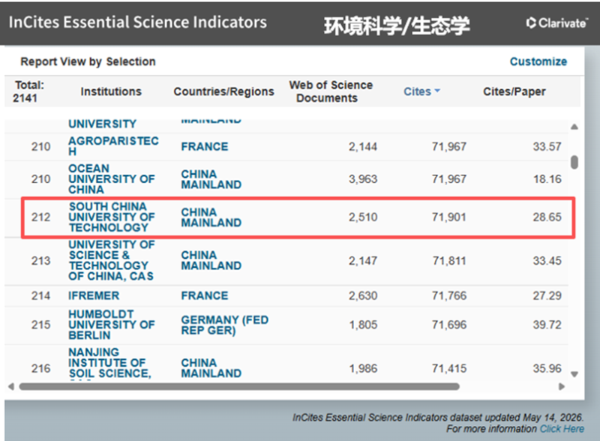Open South China University of Technology link
The height and width of the screenshot is (441, 600).
pos(111,217)
